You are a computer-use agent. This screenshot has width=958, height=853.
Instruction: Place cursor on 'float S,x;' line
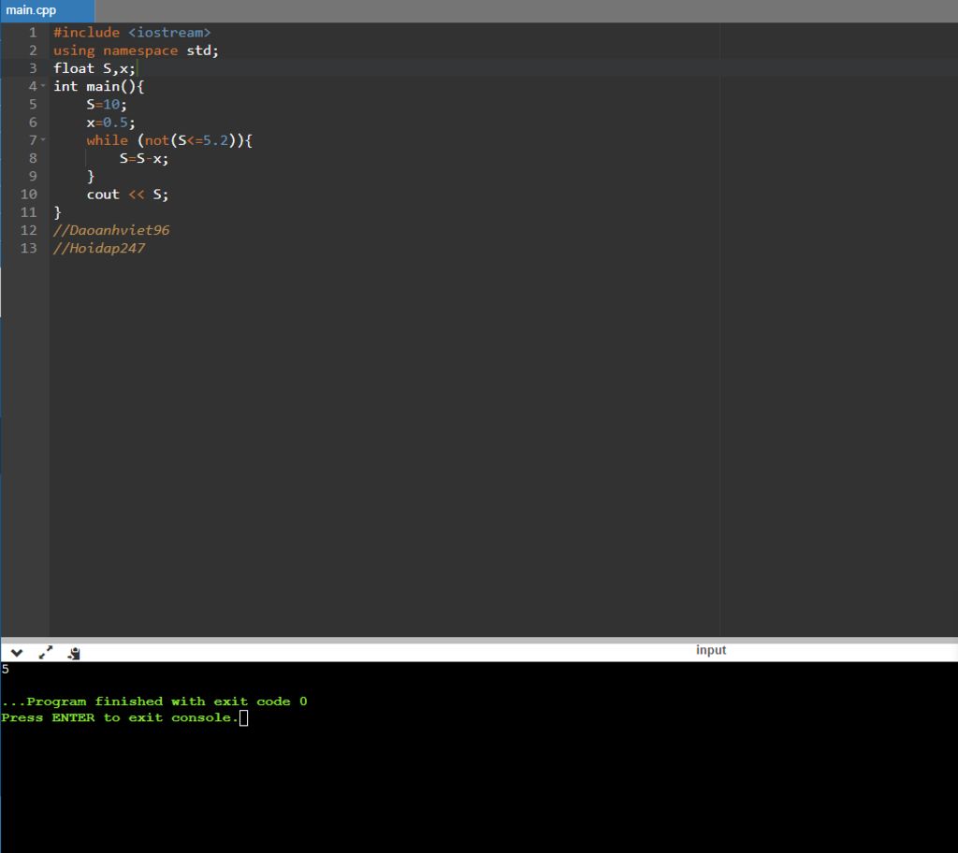click(x=94, y=68)
